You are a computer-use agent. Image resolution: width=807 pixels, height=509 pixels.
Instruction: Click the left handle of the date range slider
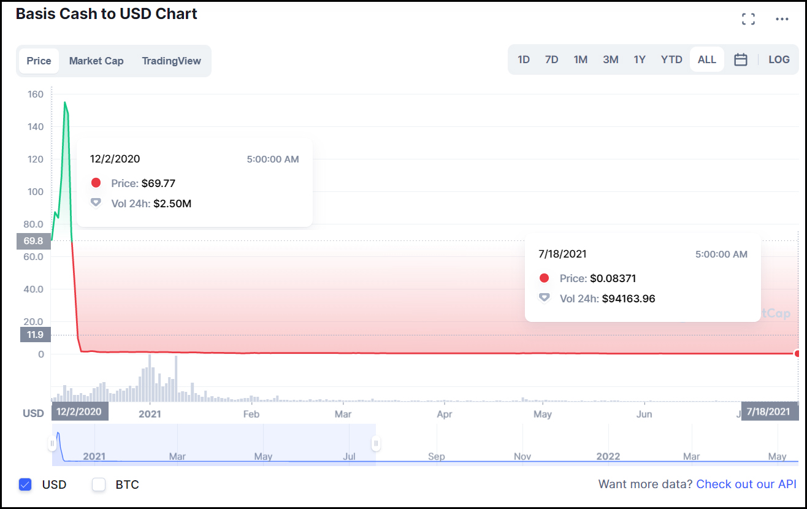(x=53, y=443)
